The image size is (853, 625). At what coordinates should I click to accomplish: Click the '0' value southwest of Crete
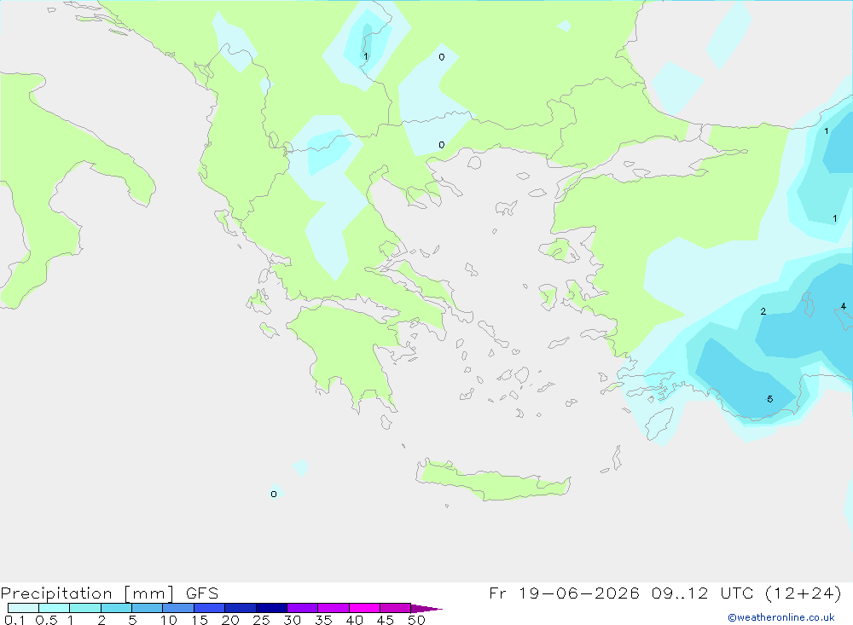click(x=274, y=494)
